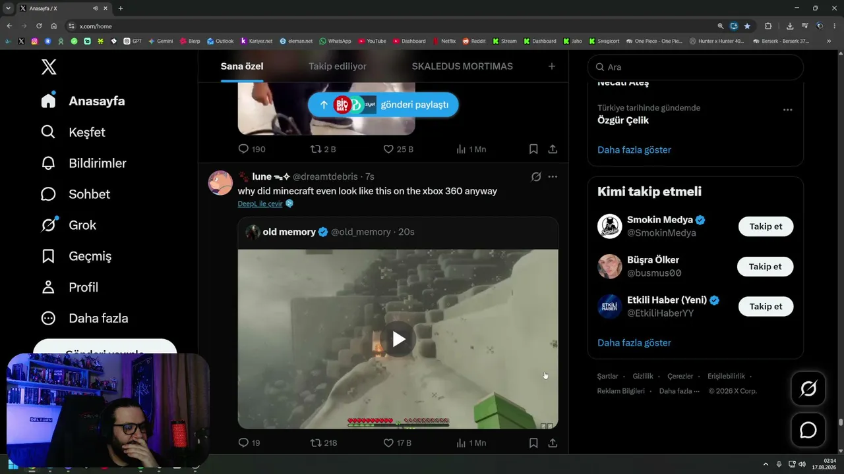Open lune's profile avatar

click(x=220, y=182)
